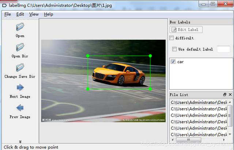Click the default label text field
This screenshot has width=234, height=150.
(x=223, y=49)
